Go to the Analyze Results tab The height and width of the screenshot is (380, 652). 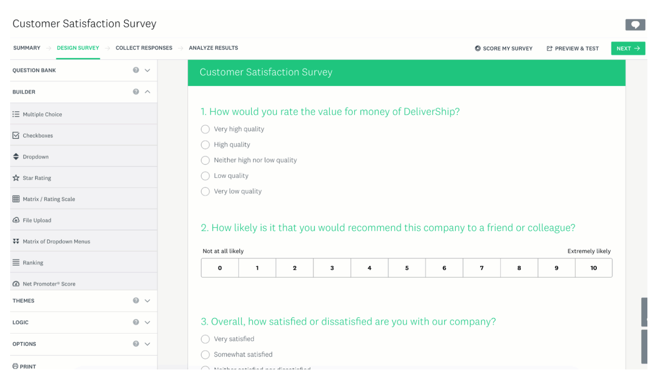coord(213,48)
